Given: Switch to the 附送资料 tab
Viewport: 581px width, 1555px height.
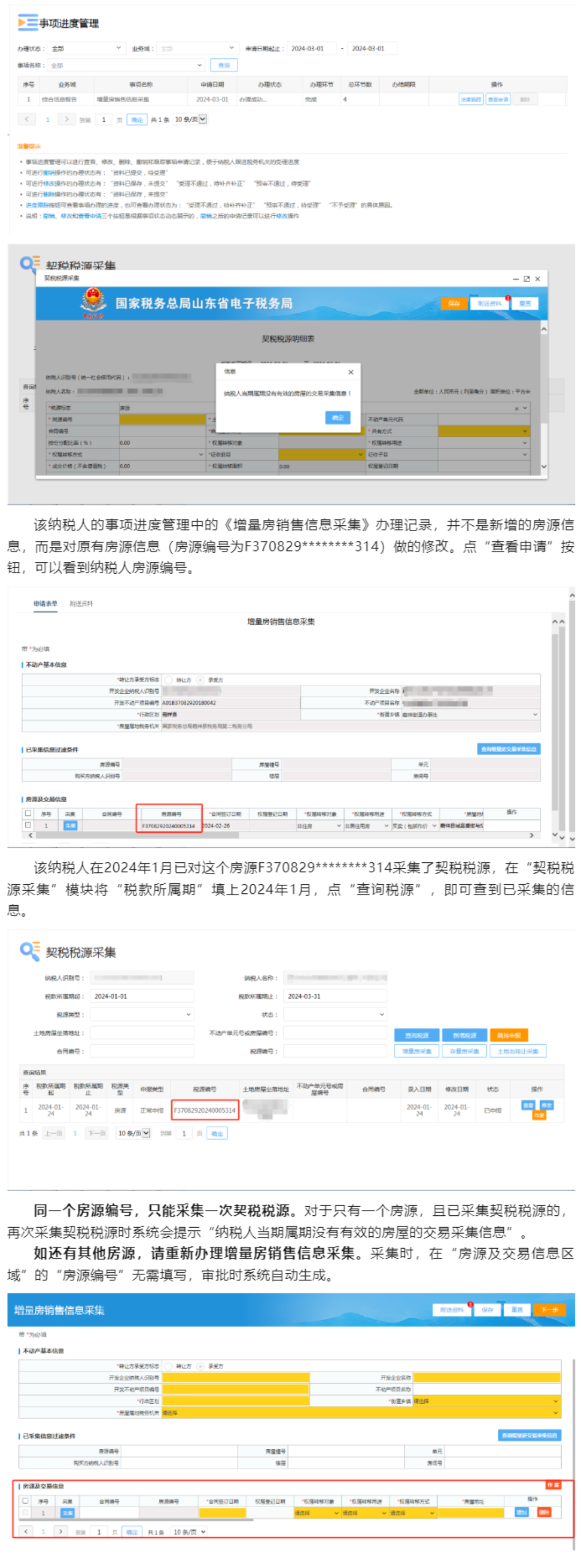Looking at the screenshot, I should (x=82, y=604).
